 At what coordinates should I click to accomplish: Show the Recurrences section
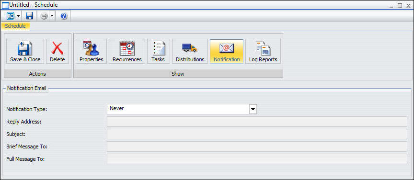127,51
